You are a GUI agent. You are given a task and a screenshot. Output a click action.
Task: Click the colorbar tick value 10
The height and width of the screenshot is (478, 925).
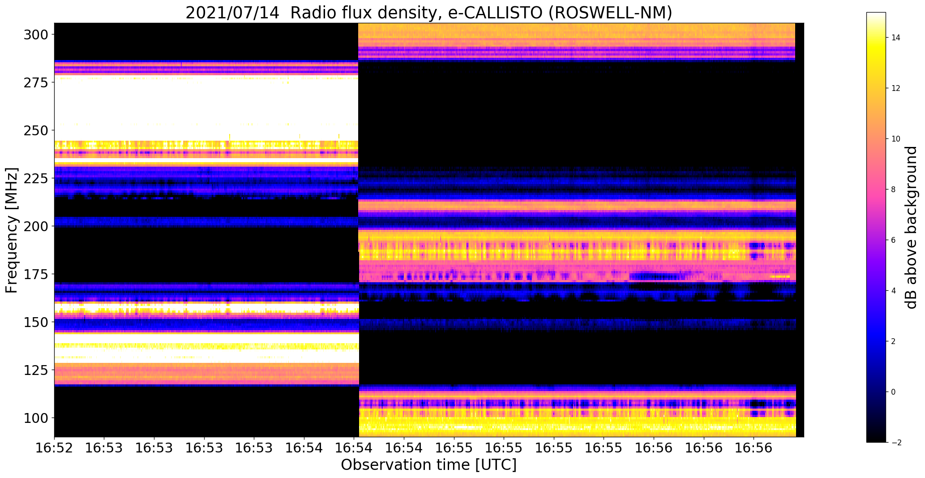point(896,139)
